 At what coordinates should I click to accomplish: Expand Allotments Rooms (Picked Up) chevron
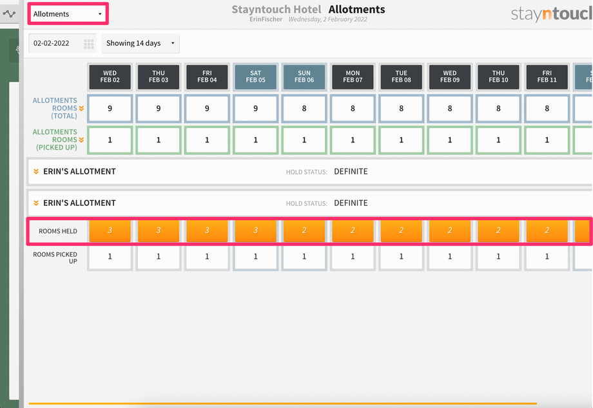click(81, 140)
